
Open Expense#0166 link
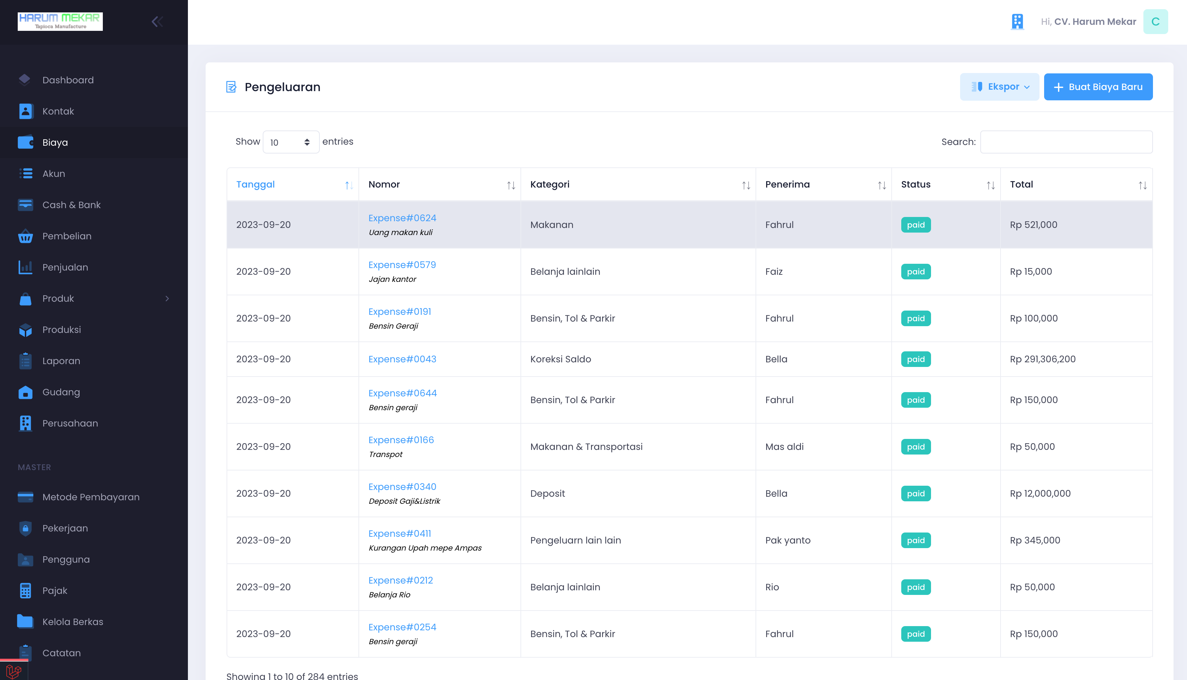click(401, 440)
